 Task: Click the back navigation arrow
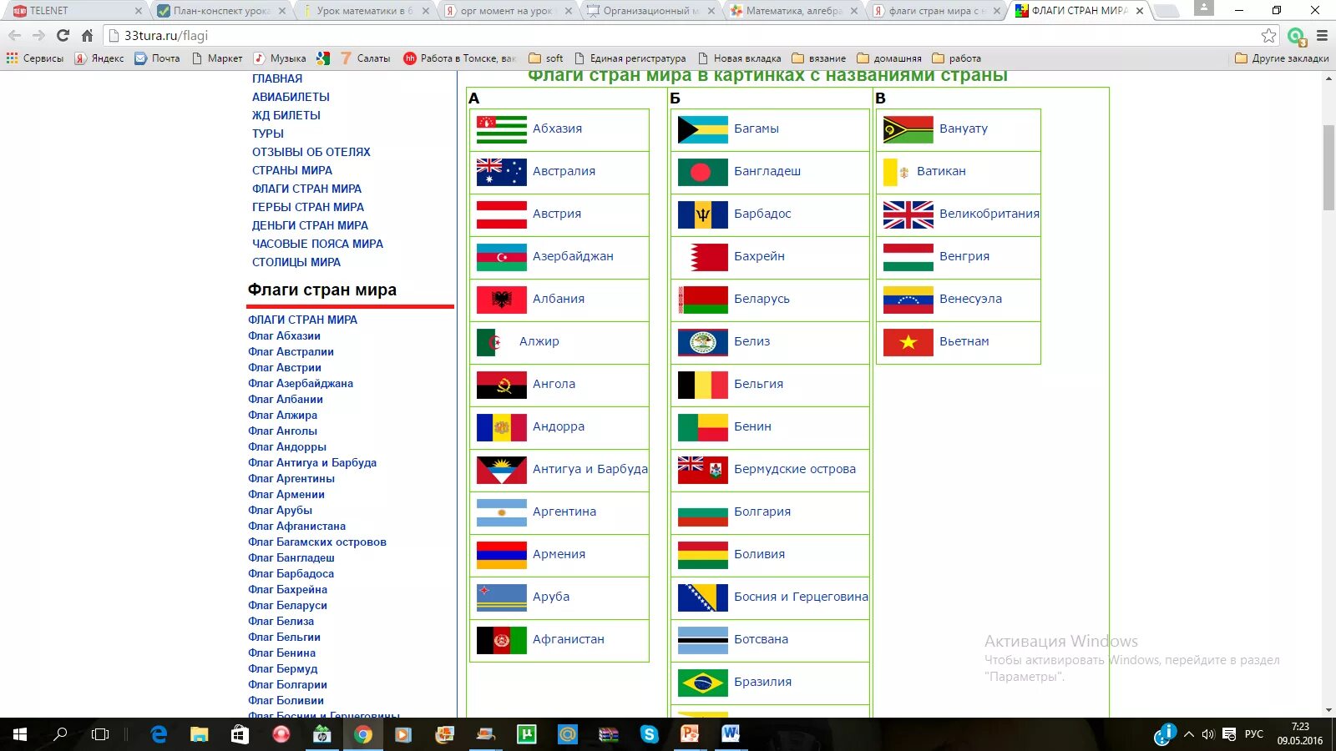click(x=14, y=36)
